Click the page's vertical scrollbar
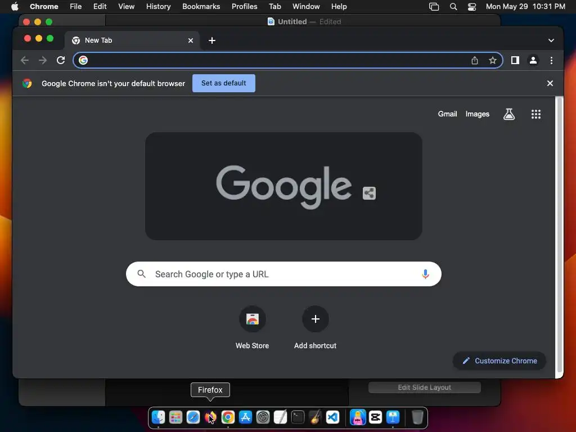The width and height of the screenshot is (576, 432). click(x=559, y=235)
